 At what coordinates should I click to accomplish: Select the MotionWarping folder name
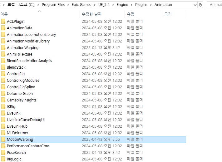point(20,140)
